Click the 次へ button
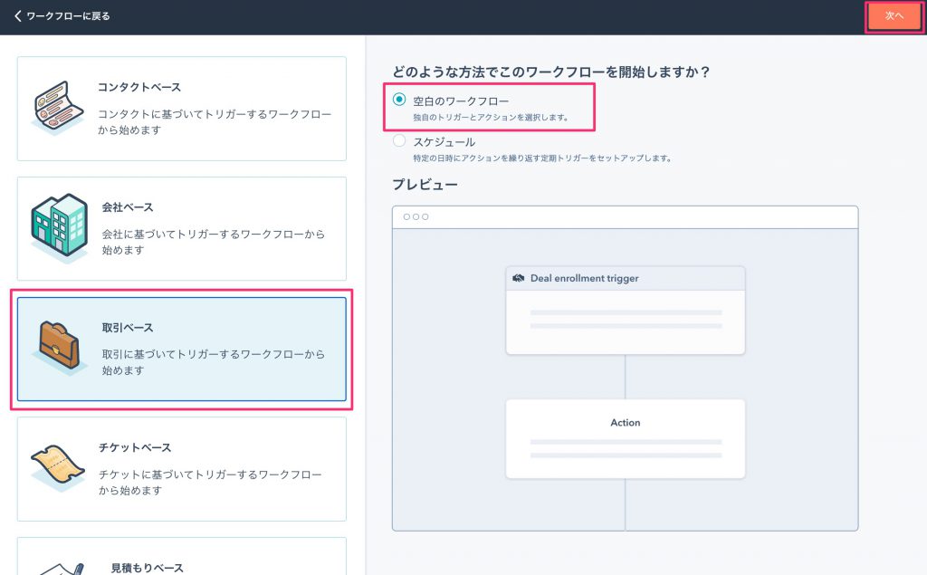 click(x=894, y=16)
